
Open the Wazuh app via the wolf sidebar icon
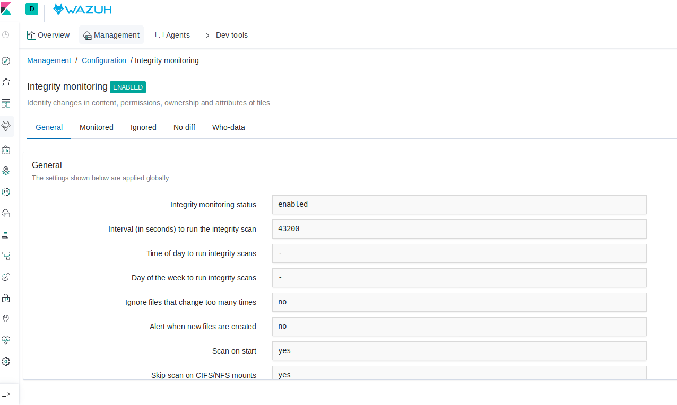pos(6,126)
